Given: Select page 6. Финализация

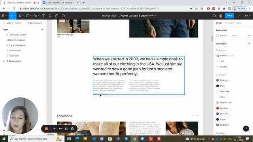Looking at the screenshot, I should pyautogui.click(x=14, y=61).
